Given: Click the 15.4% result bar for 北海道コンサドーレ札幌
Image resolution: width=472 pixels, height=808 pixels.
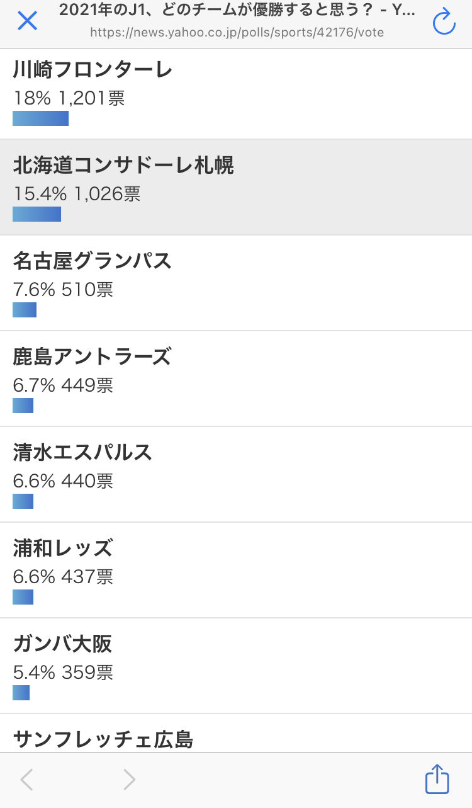Looking at the screenshot, I should coord(37,214).
